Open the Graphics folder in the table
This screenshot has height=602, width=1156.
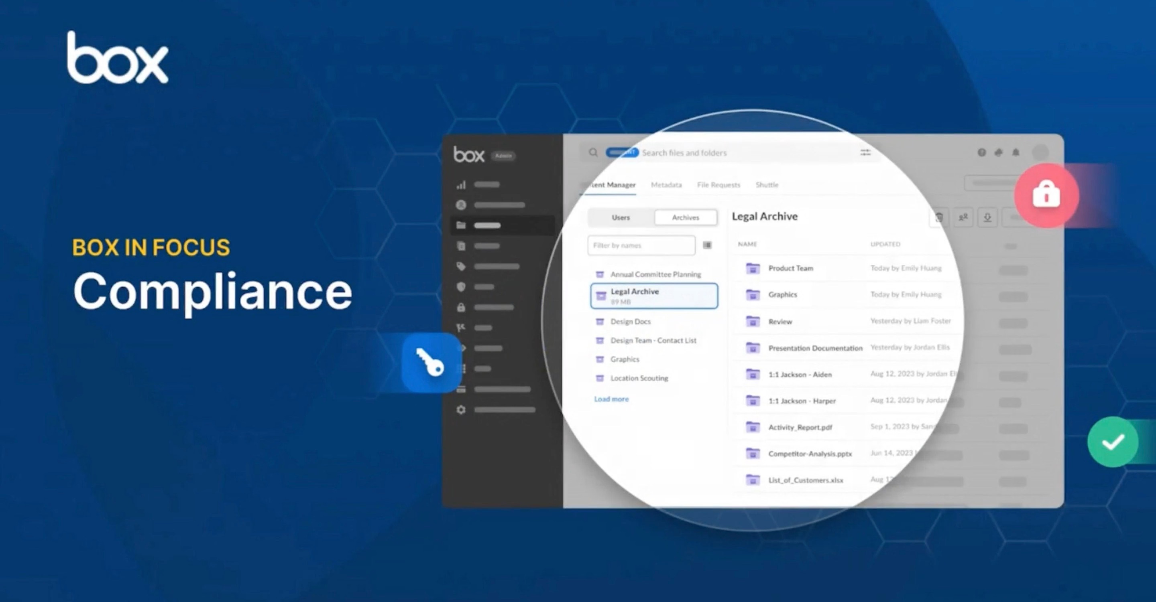tap(783, 294)
